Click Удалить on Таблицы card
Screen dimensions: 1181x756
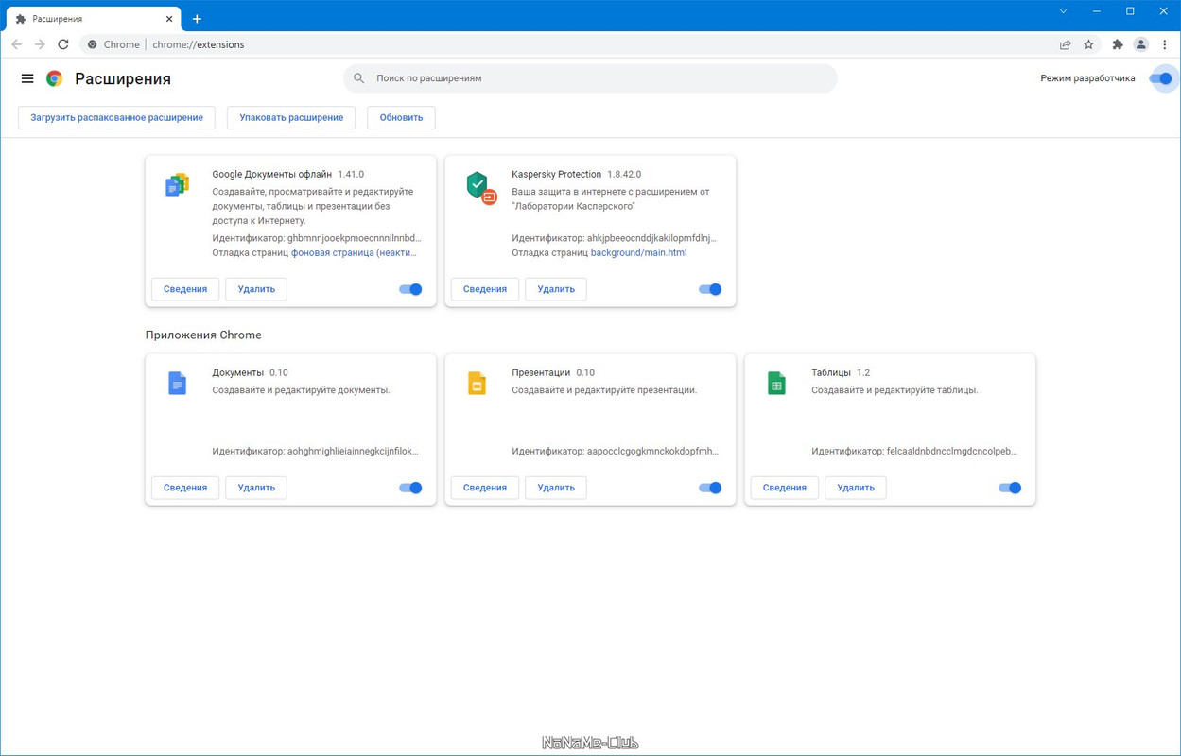[856, 488]
